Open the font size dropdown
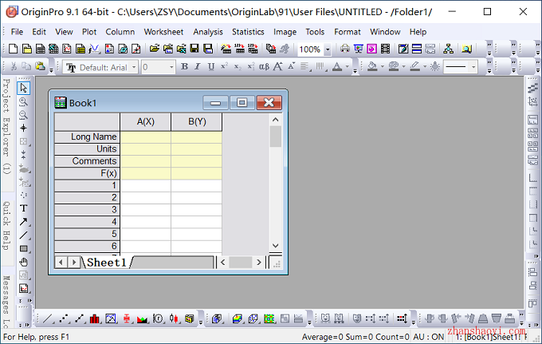542x344 pixels. pyautogui.click(x=171, y=67)
